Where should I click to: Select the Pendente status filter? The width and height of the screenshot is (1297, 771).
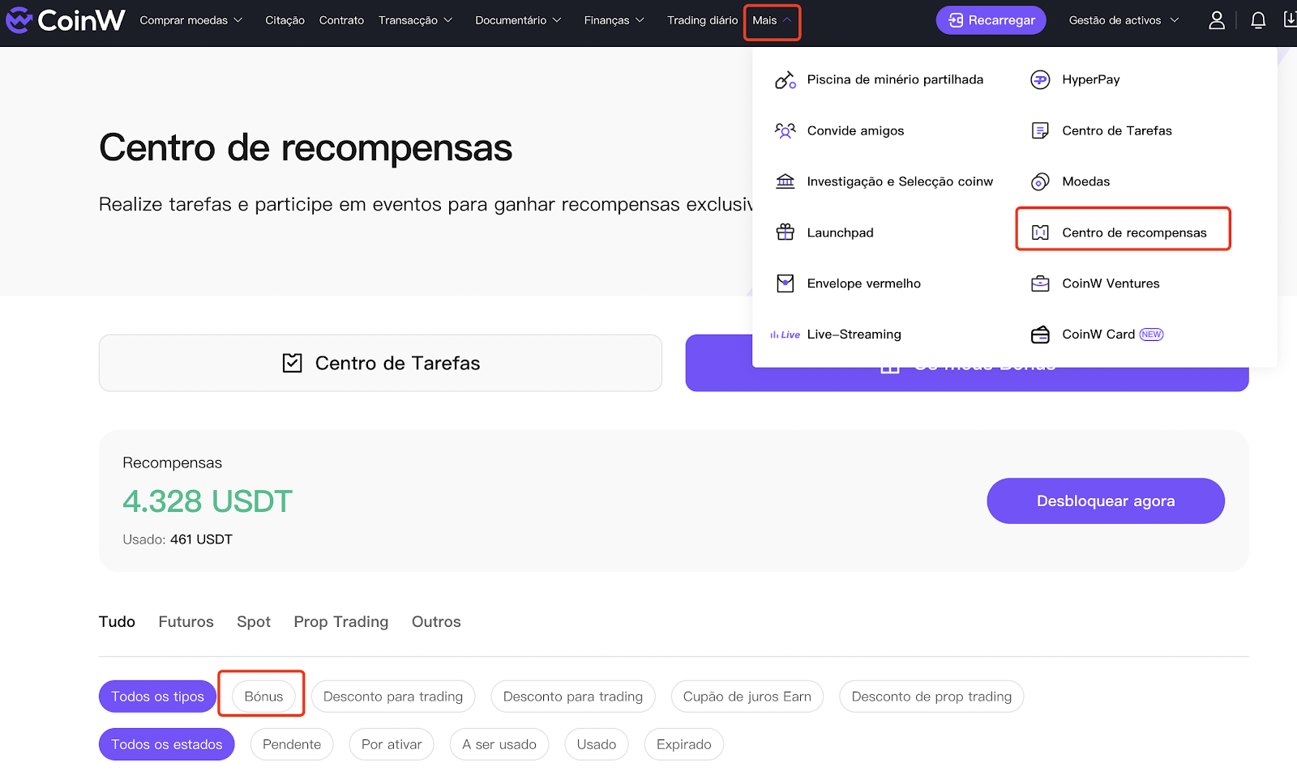292,744
